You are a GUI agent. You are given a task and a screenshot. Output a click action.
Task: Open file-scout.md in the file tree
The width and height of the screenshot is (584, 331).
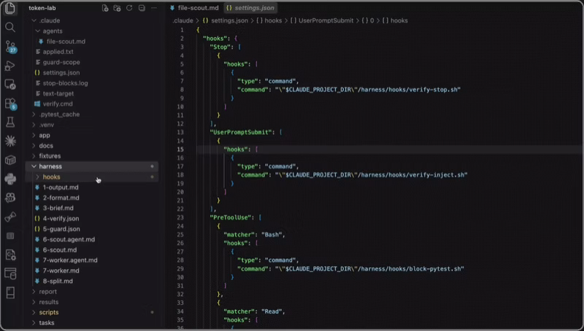66,42
